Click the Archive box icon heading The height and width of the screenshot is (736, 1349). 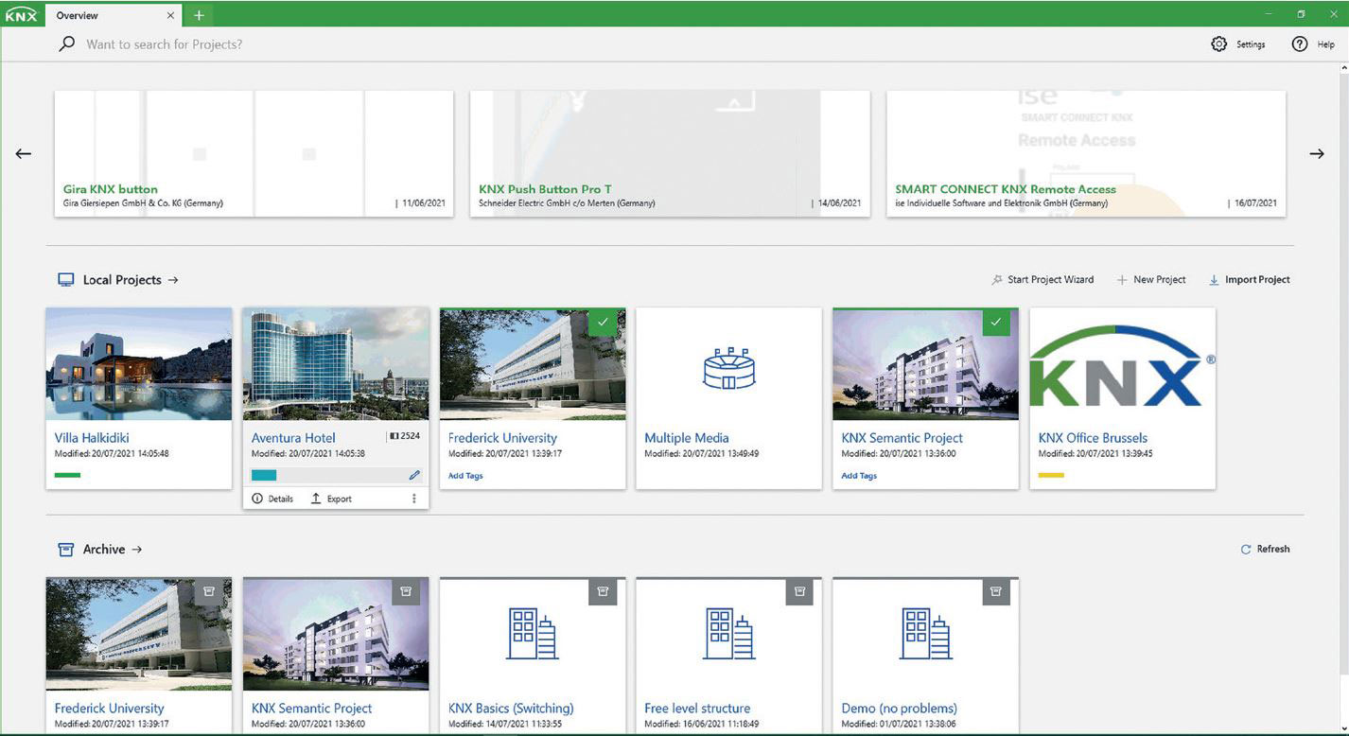pos(66,549)
